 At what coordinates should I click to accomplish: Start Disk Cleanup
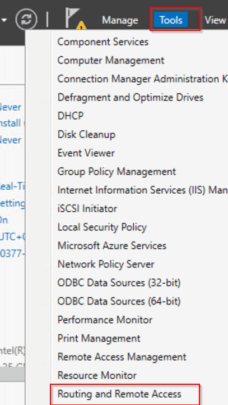coord(86,135)
